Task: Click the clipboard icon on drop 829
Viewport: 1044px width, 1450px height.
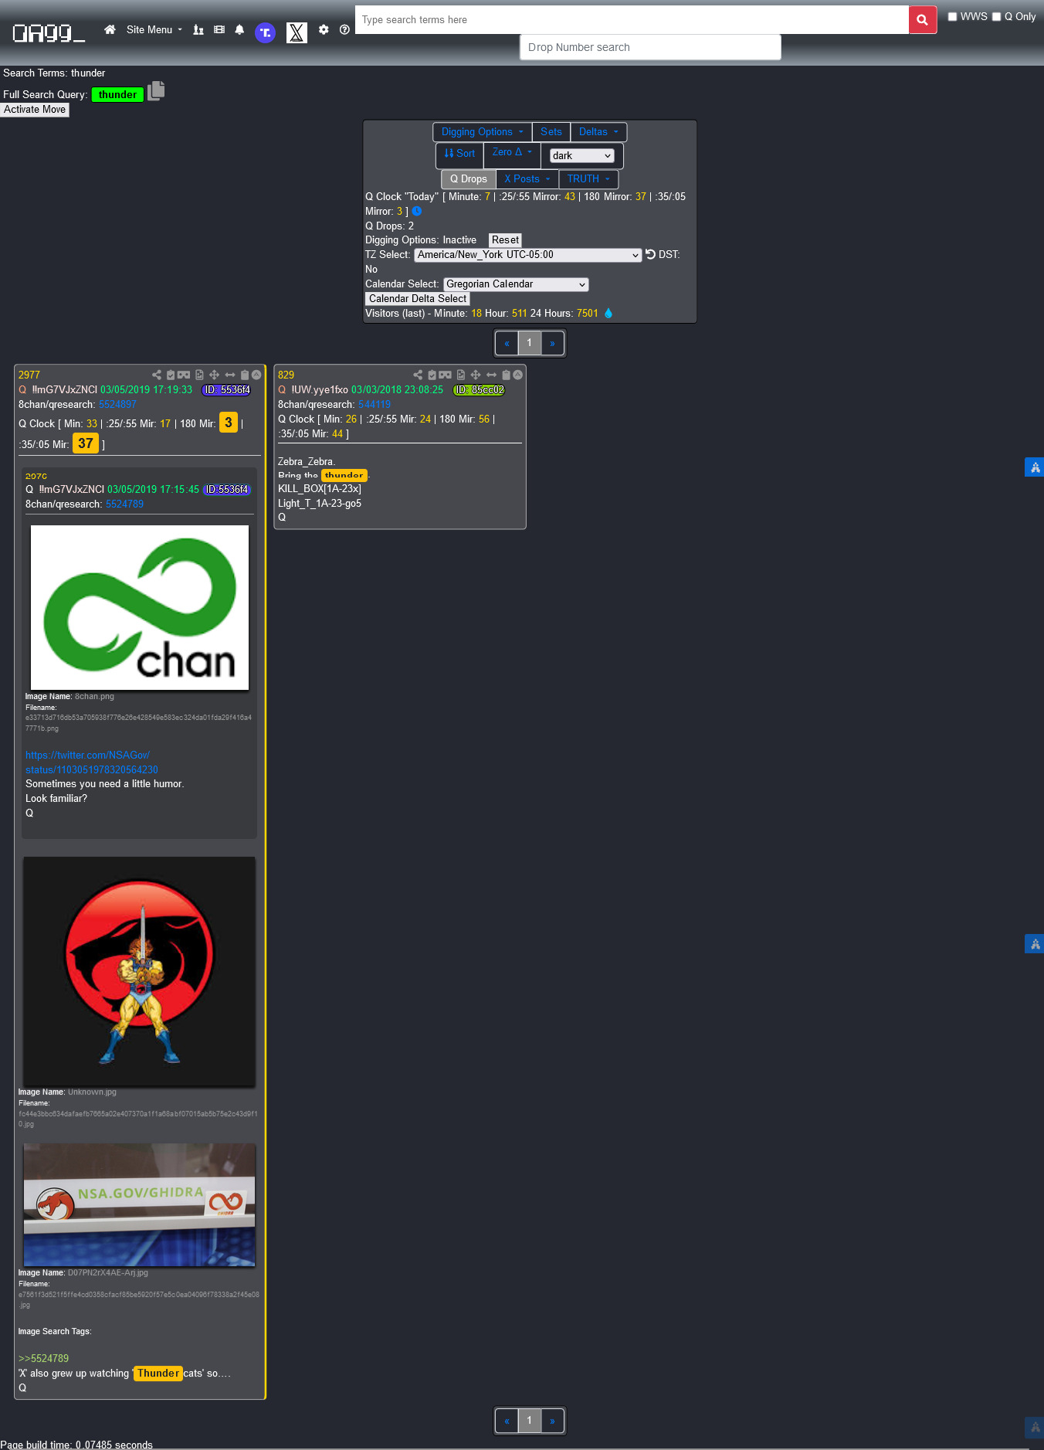Action: click(x=507, y=375)
